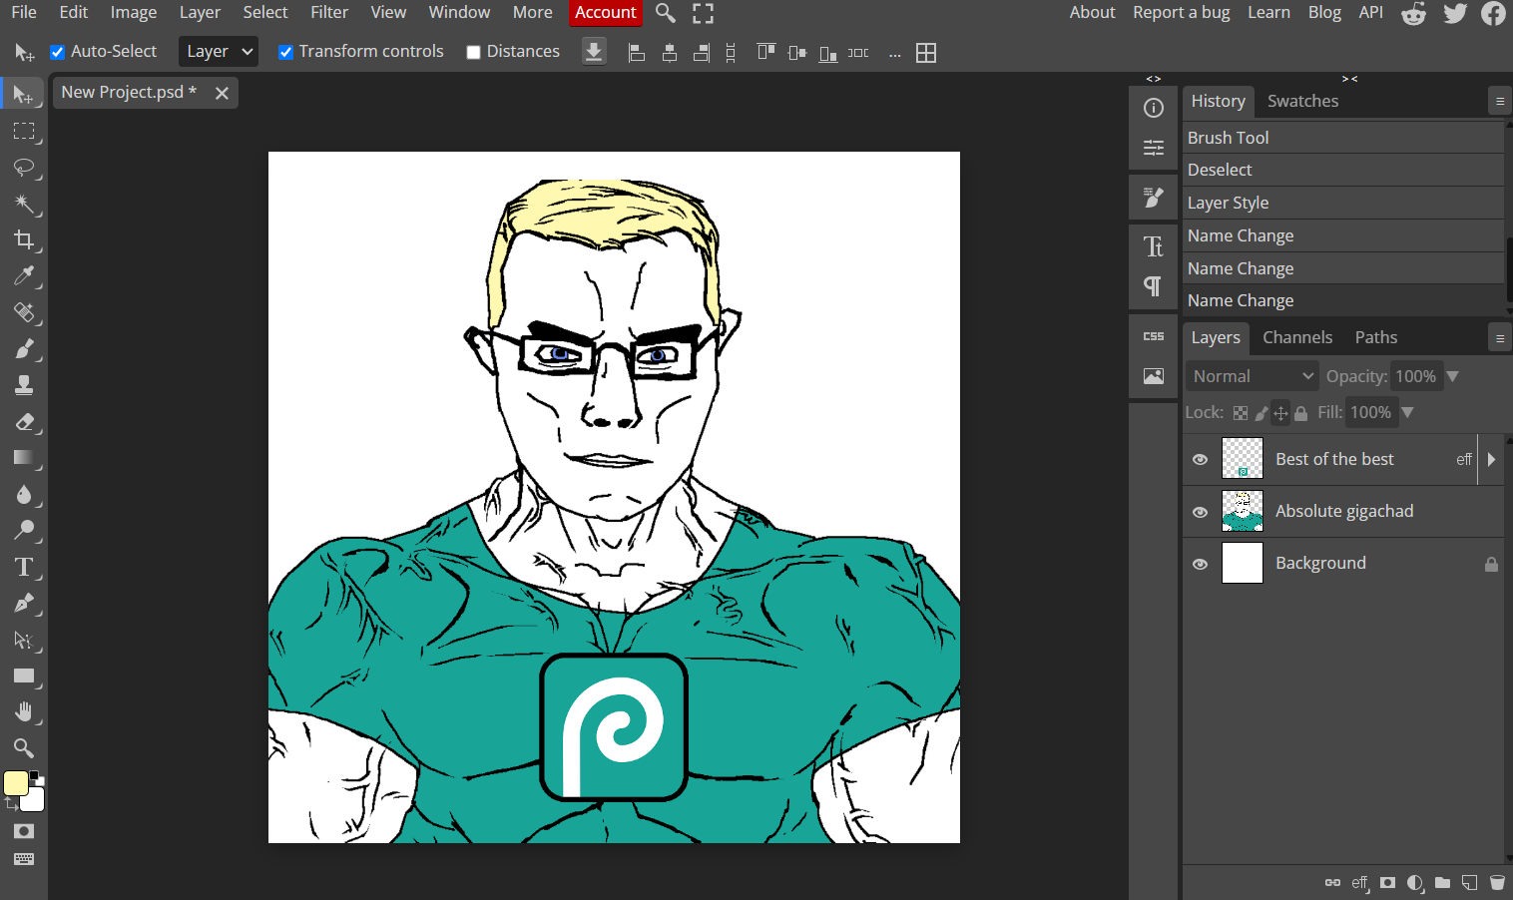1513x900 pixels.
Task: Activate the Magic Wand tool
Action: (23, 204)
